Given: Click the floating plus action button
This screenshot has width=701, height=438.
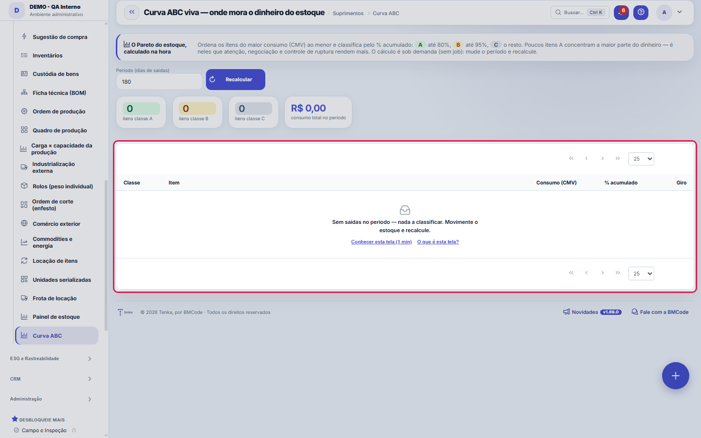Looking at the screenshot, I should (x=675, y=376).
